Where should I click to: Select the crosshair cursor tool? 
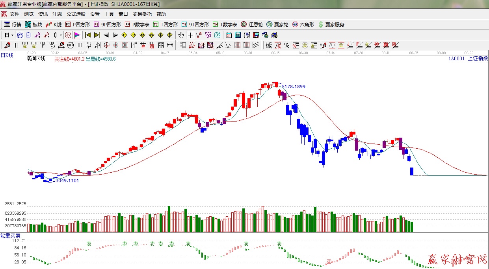[190, 35]
